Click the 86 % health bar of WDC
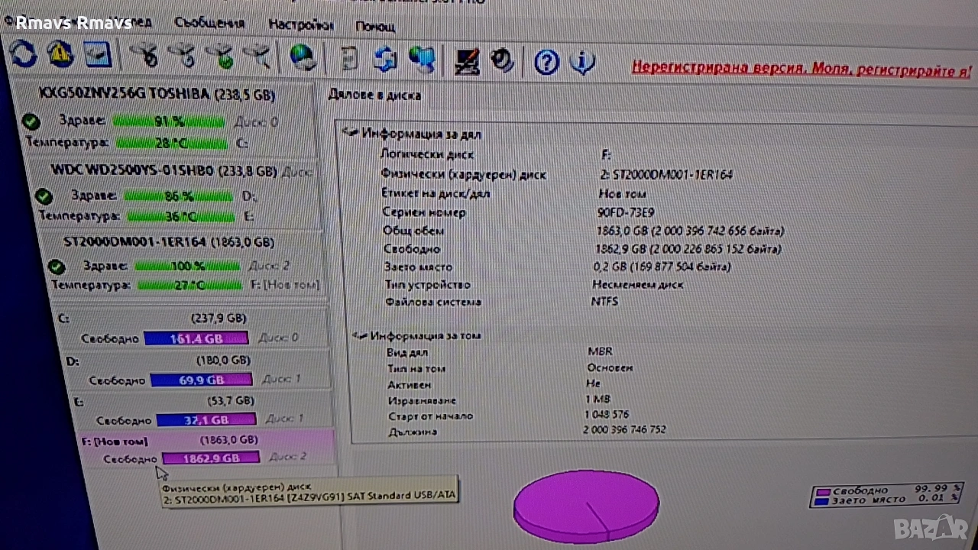This screenshot has width=978, height=550. pos(178,196)
